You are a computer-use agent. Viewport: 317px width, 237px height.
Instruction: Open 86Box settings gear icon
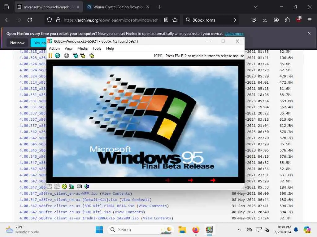coord(92,56)
